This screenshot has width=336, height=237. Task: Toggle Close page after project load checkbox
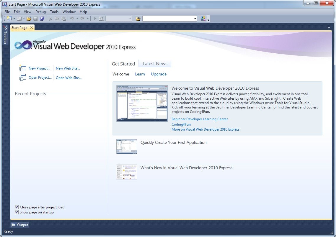[17, 207]
